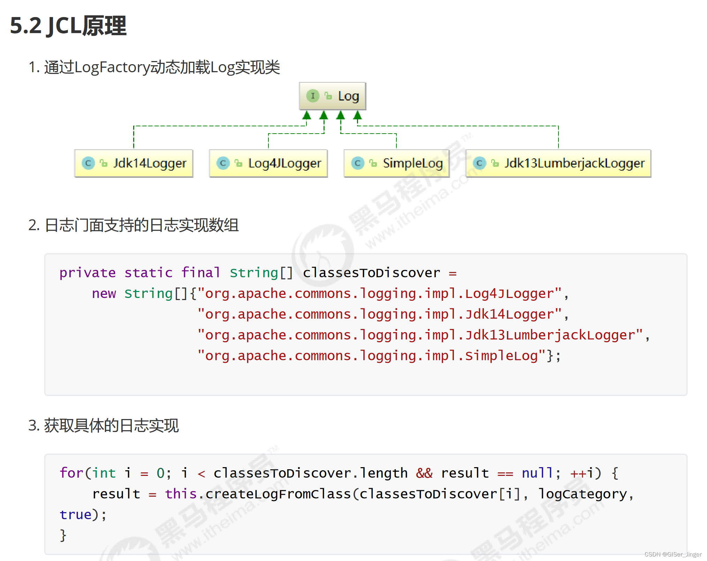Click the lock icon beside Log4JLogger
The width and height of the screenshot is (707, 561).
click(238, 163)
